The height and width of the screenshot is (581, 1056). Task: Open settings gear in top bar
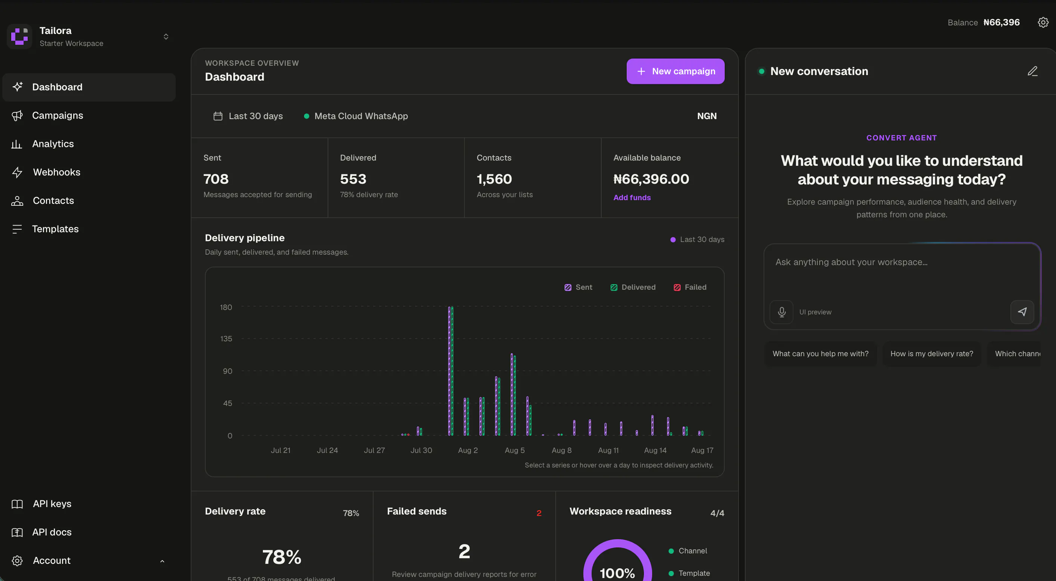coord(1043,22)
